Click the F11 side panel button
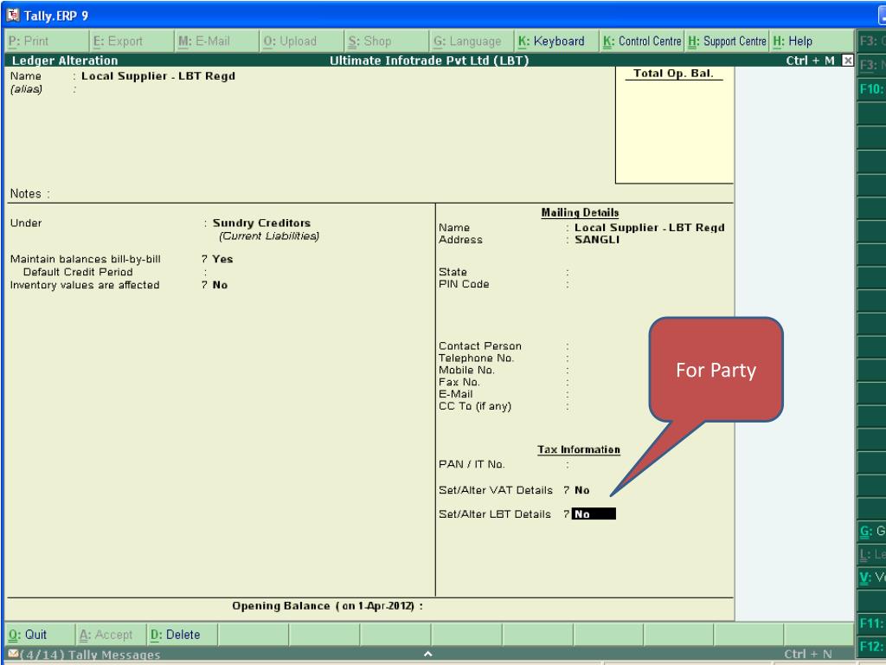The width and height of the screenshot is (886, 665). (871, 623)
